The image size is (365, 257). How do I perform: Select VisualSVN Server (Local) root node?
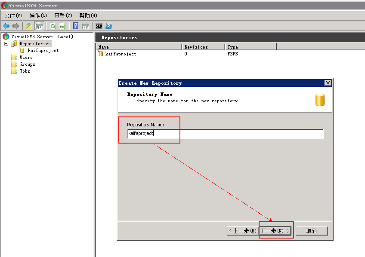[42, 37]
